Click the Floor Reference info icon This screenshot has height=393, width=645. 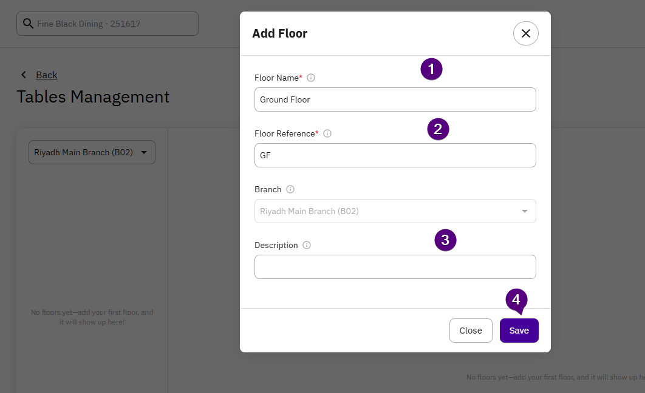[327, 133]
